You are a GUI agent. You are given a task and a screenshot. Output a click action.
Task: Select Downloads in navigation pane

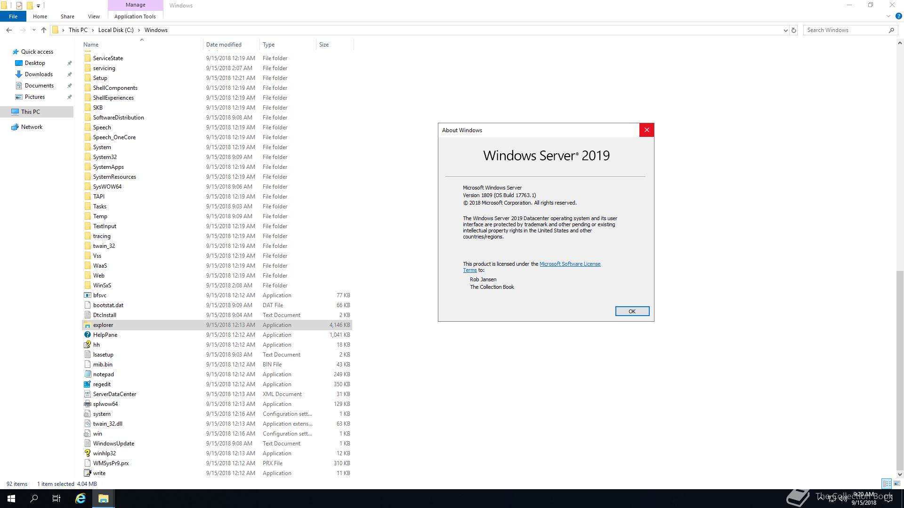point(39,74)
